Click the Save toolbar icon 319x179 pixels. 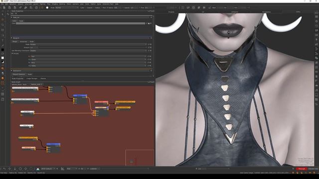point(15,8)
